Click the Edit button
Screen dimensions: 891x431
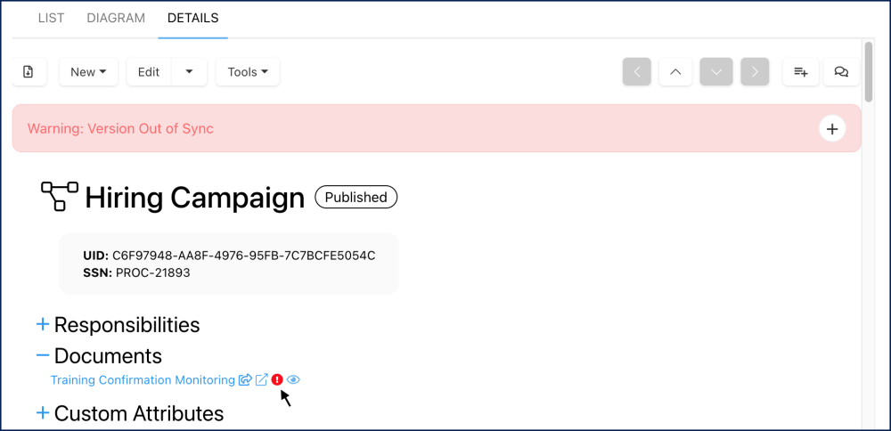[149, 72]
